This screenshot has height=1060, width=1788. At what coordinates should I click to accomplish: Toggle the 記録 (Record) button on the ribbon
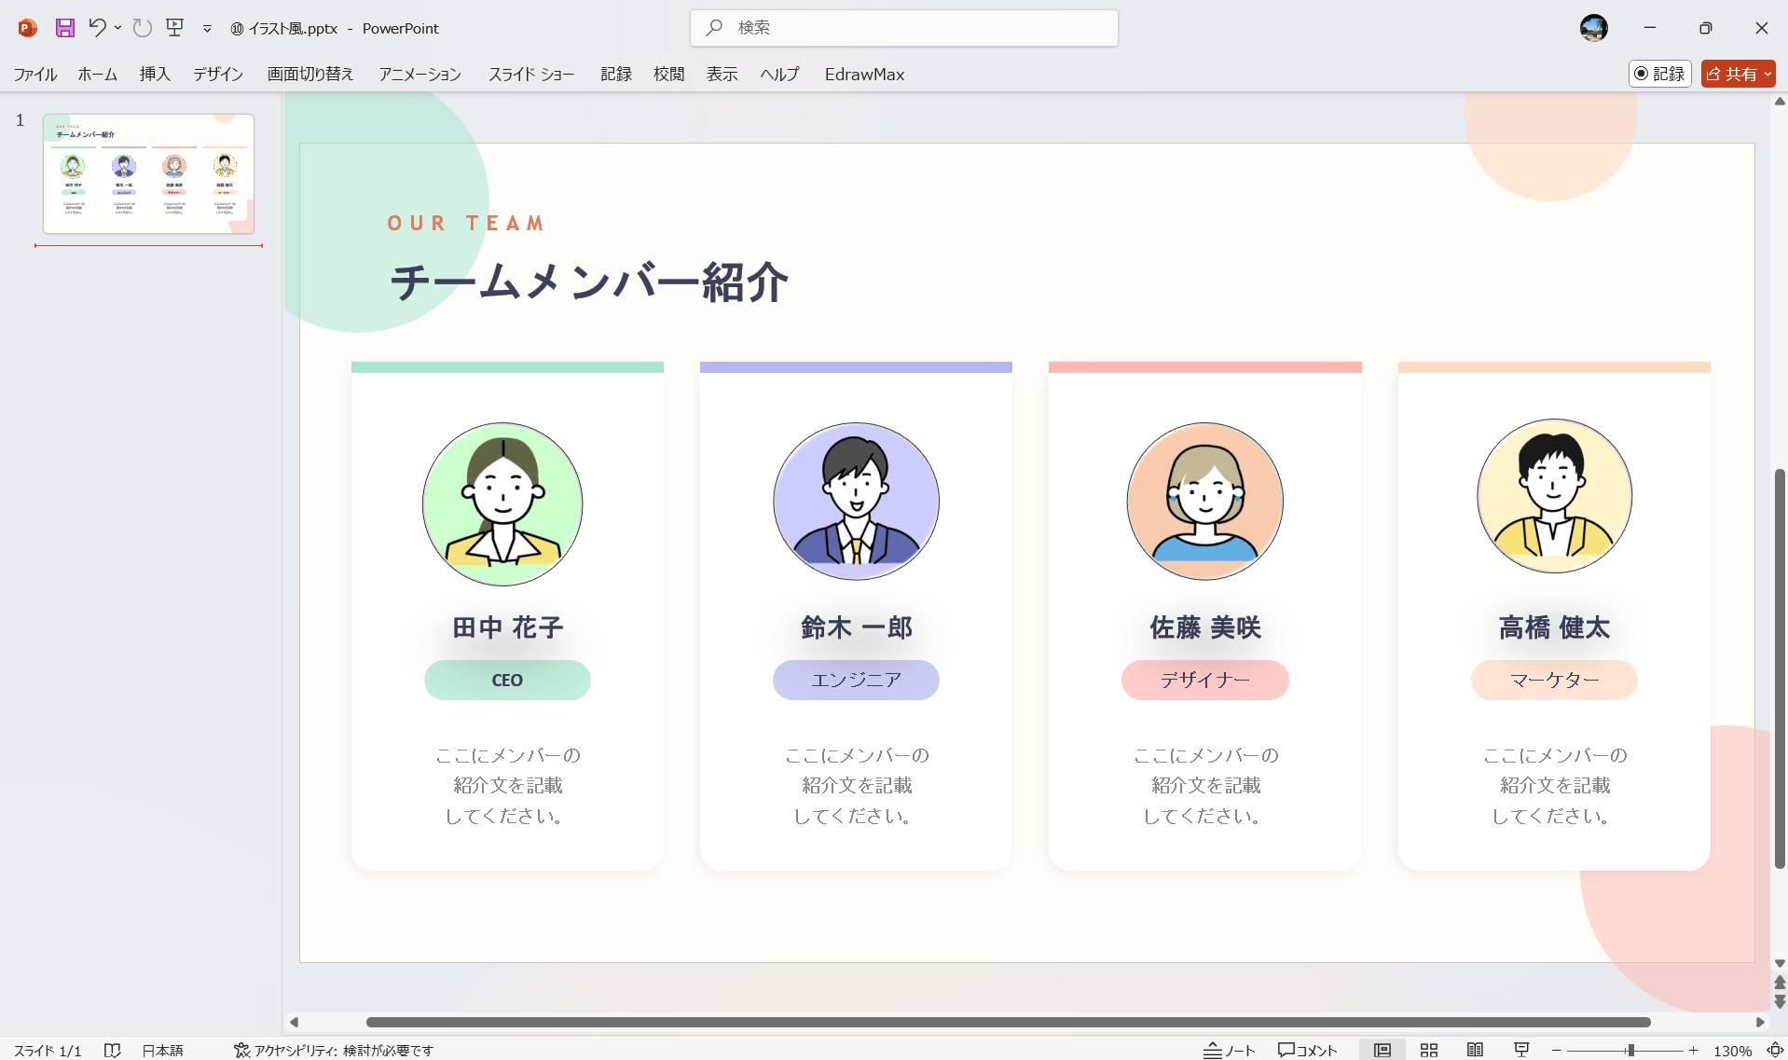pos(1660,74)
